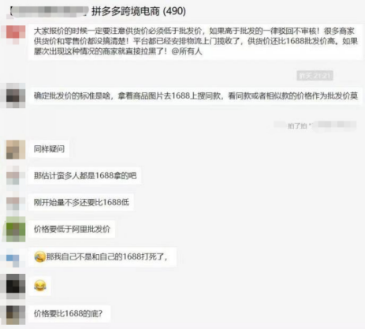Open the avatar beside '那估计蛮多人都是1688拿的吧'
The width and height of the screenshot is (365, 329).
pos(16,176)
